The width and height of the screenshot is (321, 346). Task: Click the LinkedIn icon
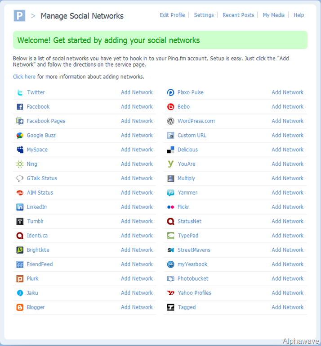20,207
